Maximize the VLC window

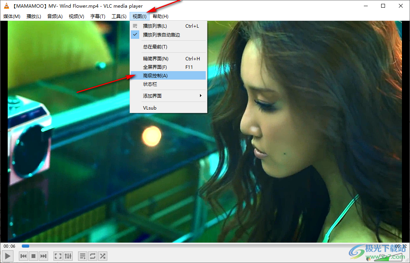click(383, 6)
